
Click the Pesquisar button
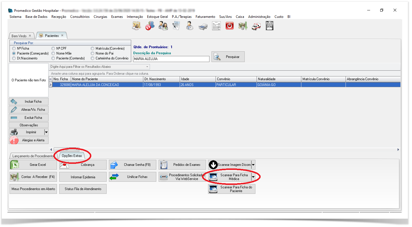coord(228,57)
